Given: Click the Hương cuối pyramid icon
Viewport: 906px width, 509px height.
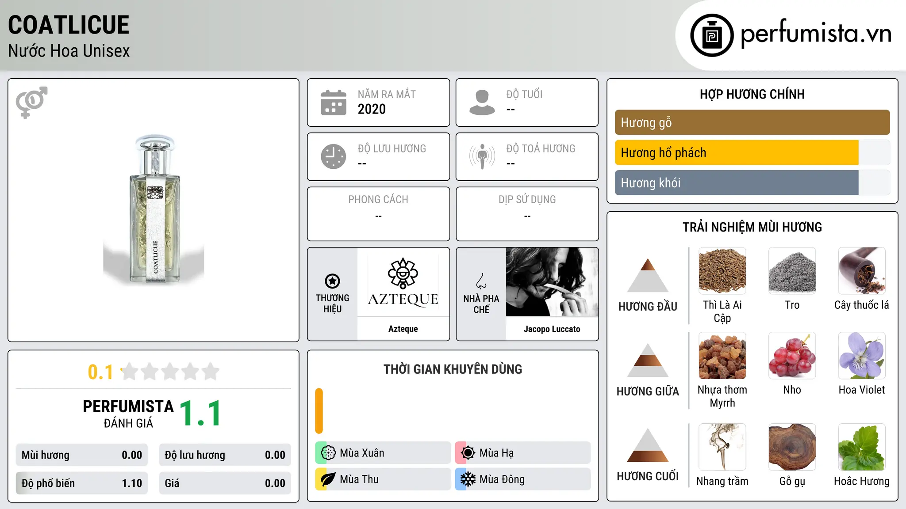Looking at the screenshot, I should [648, 445].
